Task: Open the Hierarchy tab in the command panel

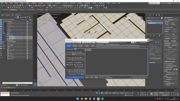Action: click(x=153, y=15)
